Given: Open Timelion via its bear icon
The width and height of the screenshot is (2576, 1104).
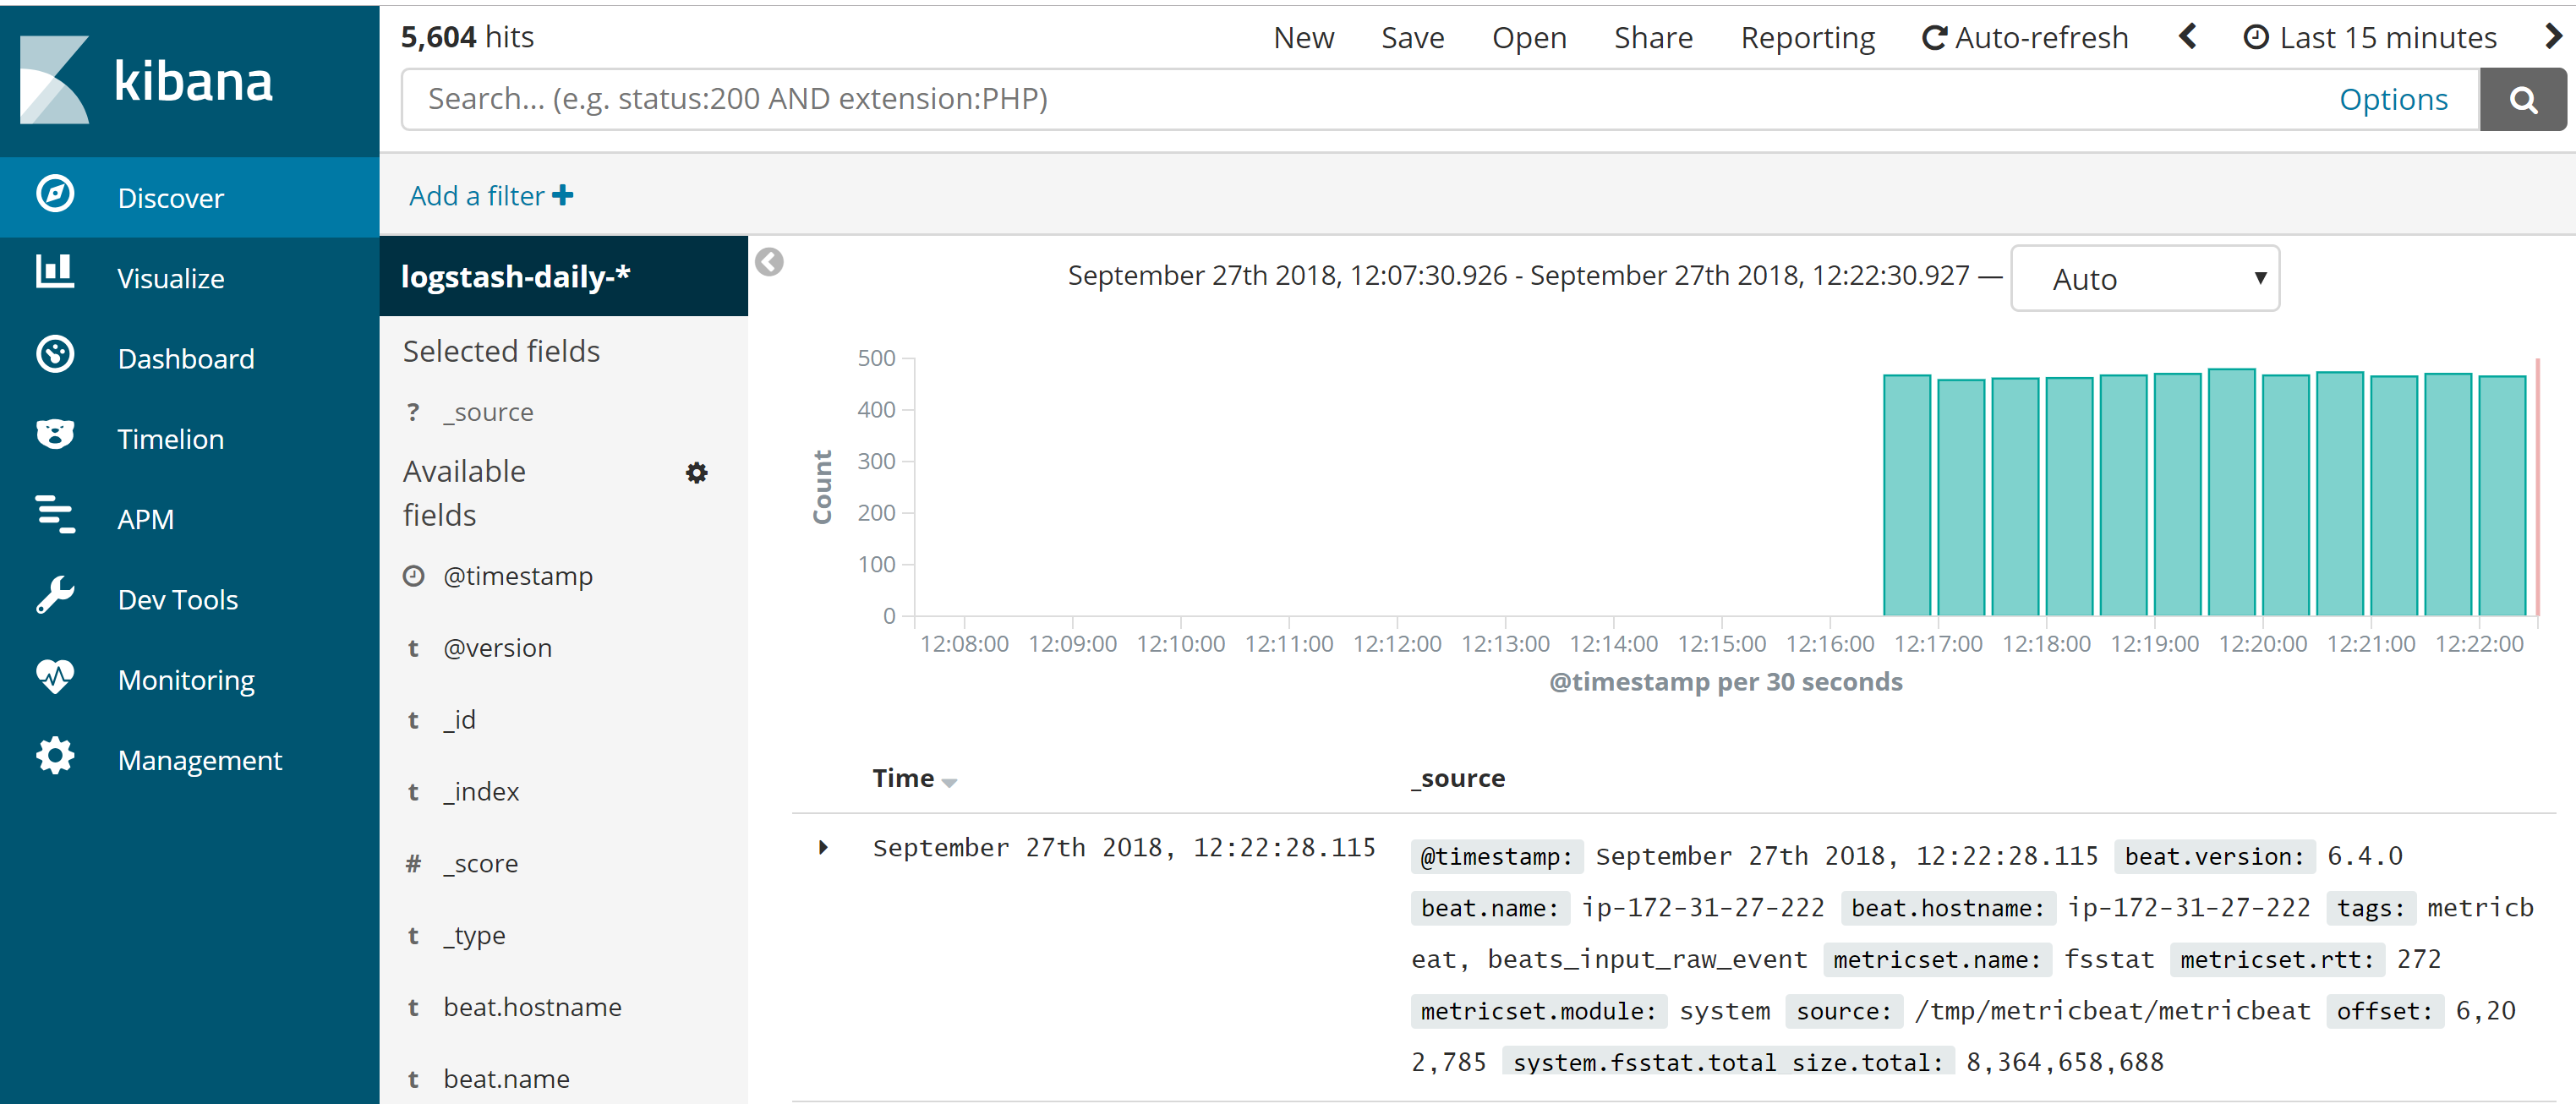Looking at the screenshot, I should 55,434.
